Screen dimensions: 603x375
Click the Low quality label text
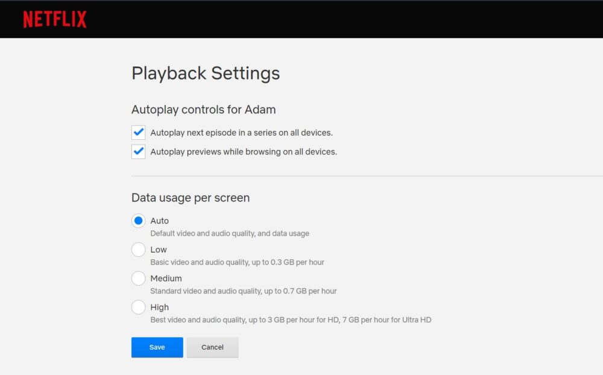pos(159,250)
